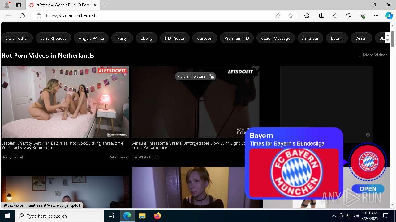Click the taskbar search box
Image resolution: width=396 pixels, height=222 pixels.
[59, 216]
